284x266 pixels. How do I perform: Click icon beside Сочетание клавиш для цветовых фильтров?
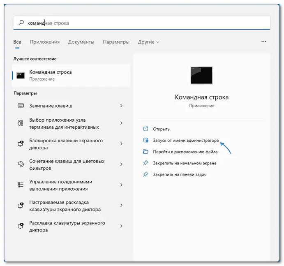pos(21,164)
